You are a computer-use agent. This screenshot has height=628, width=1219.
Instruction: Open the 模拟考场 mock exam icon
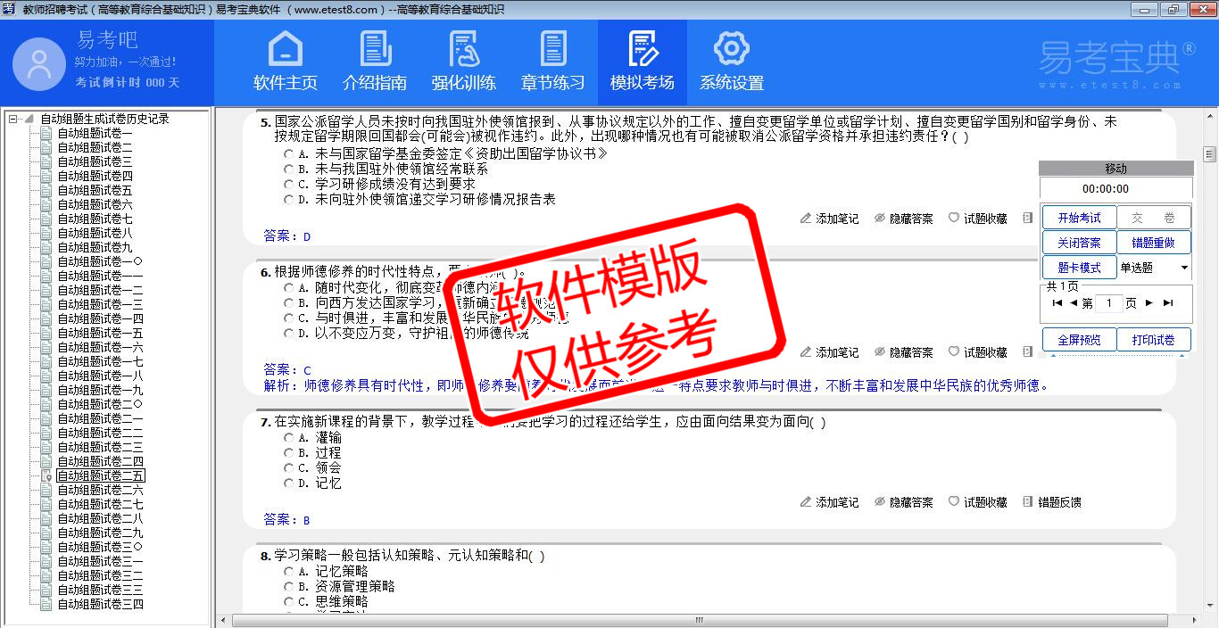[643, 49]
